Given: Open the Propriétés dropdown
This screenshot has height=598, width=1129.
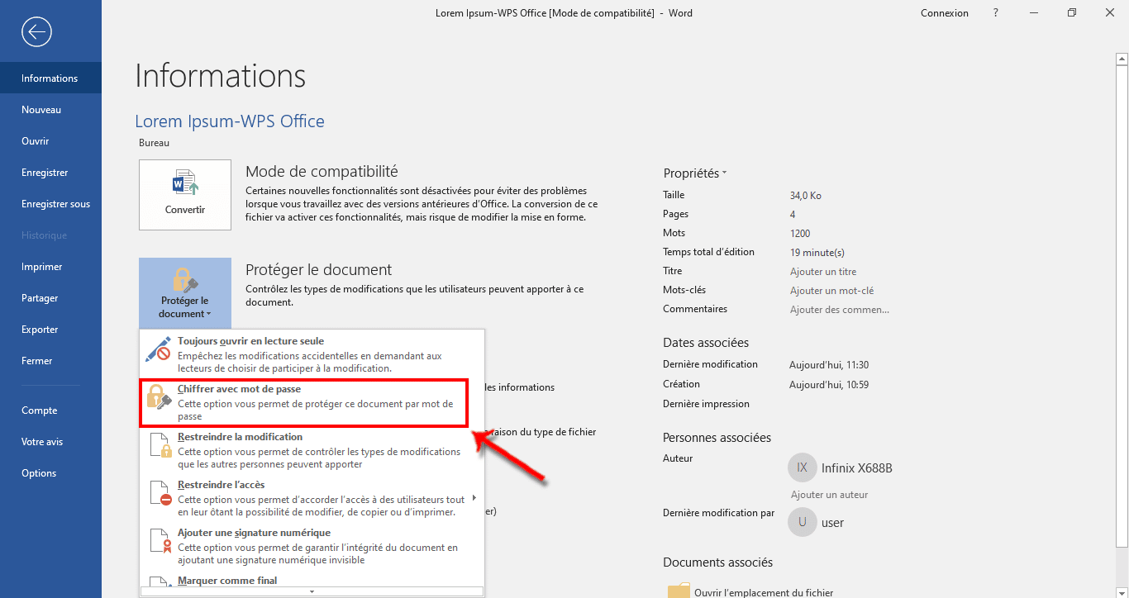Looking at the screenshot, I should [694, 173].
